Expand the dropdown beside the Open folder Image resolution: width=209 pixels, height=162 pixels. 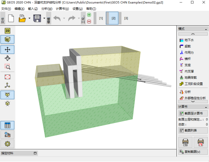[x=29, y=18]
